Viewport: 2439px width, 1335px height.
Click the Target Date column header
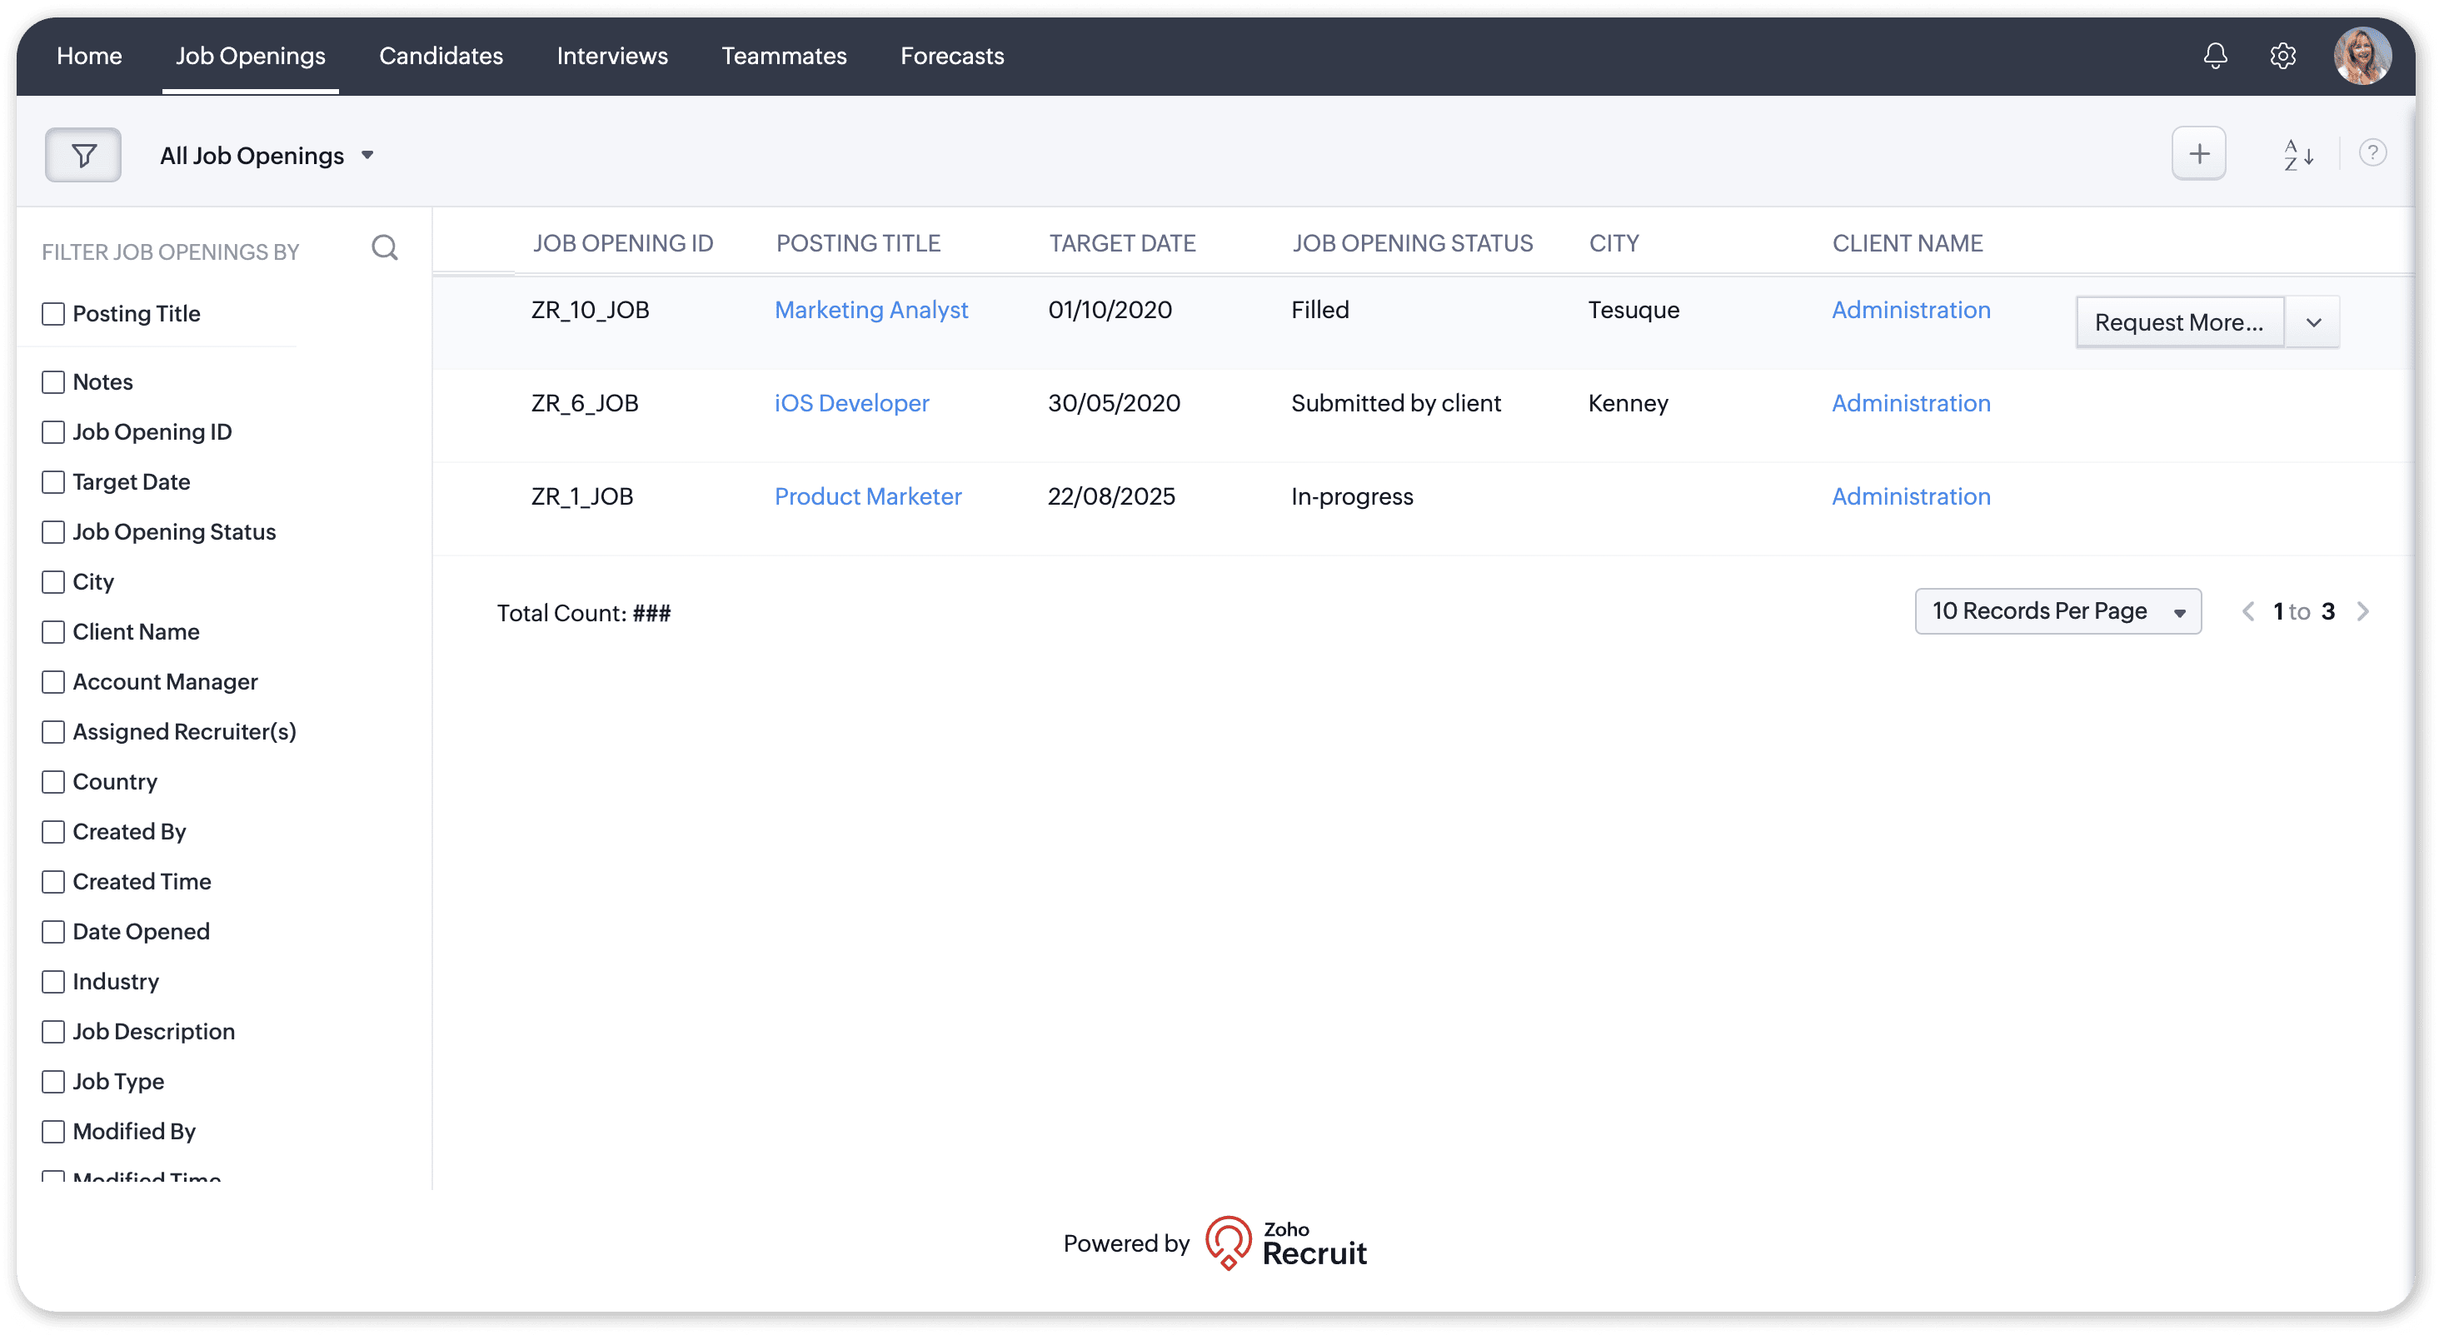click(x=1121, y=243)
